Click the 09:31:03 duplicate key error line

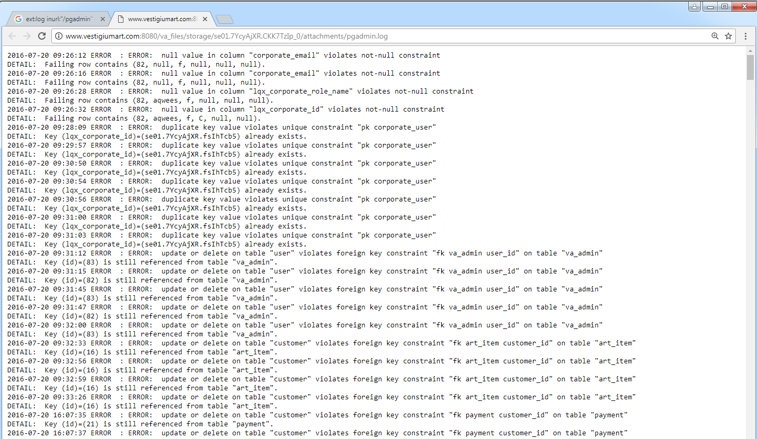(222, 235)
